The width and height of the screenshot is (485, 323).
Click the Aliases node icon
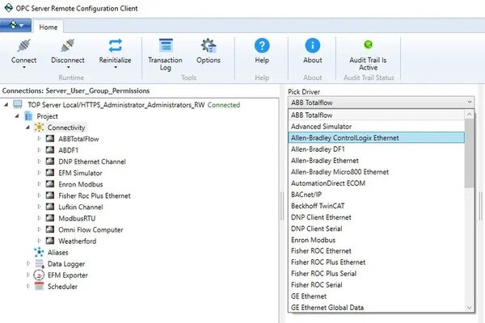click(x=39, y=252)
